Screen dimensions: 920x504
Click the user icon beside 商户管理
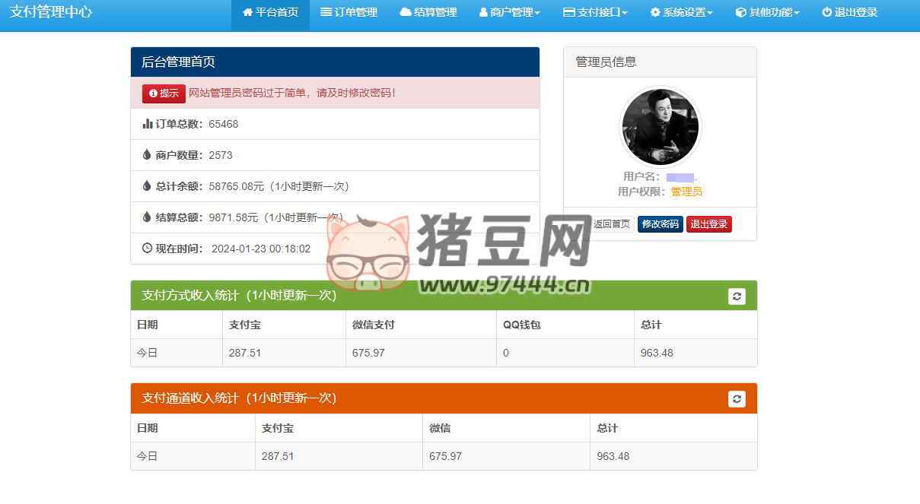click(483, 13)
